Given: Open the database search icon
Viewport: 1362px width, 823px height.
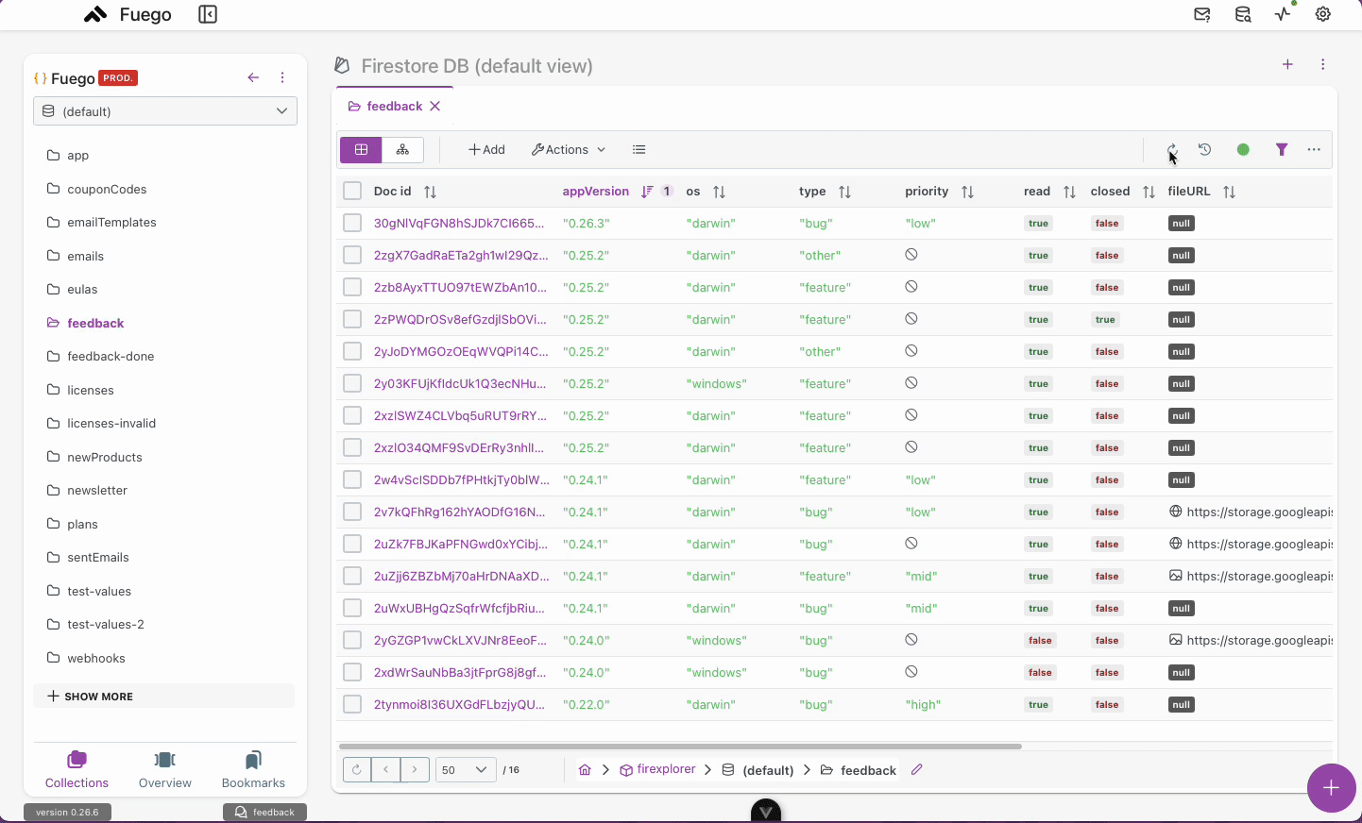Looking at the screenshot, I should (1243, 14).
